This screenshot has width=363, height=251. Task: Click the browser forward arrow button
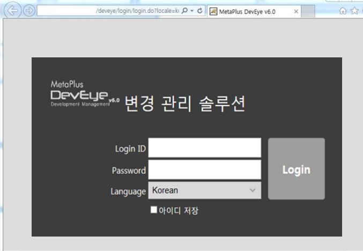click(x=29, y=11)
